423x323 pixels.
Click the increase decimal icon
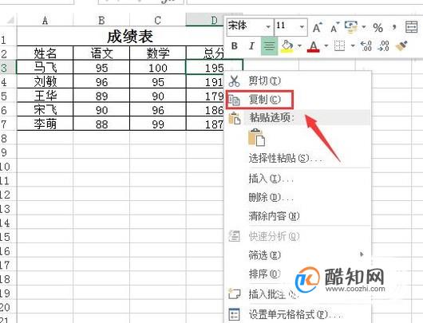pyautogui.click(x=366, y=46)
